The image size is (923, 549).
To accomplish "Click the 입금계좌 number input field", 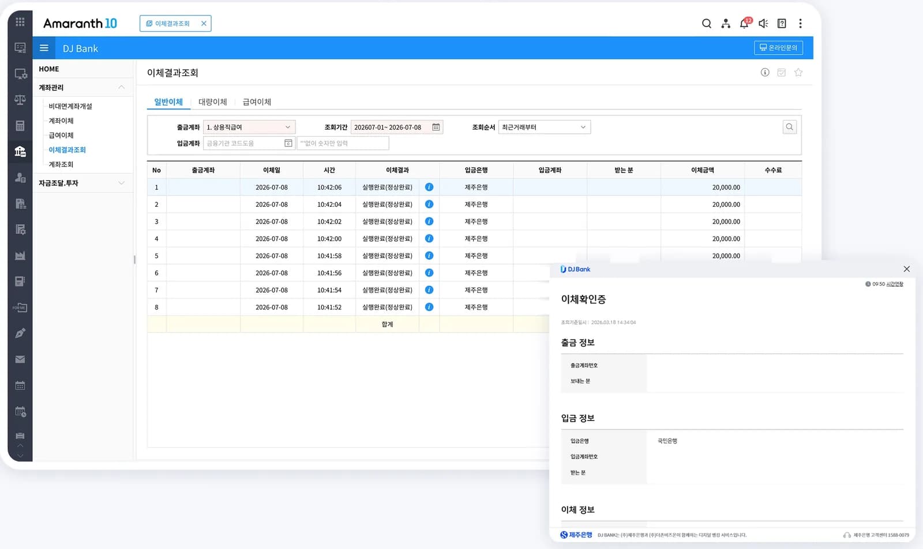I will pos(343,143).
